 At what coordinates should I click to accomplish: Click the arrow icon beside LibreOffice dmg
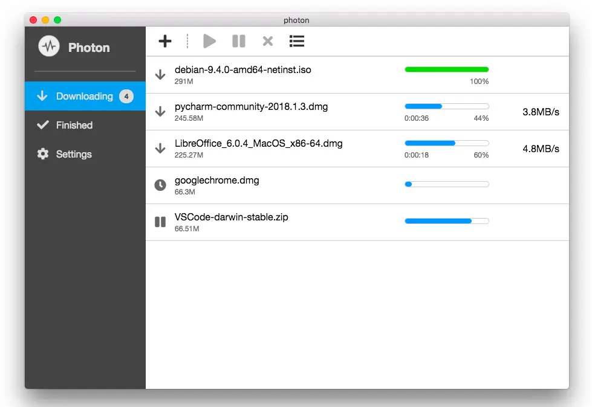pos(160,149)
